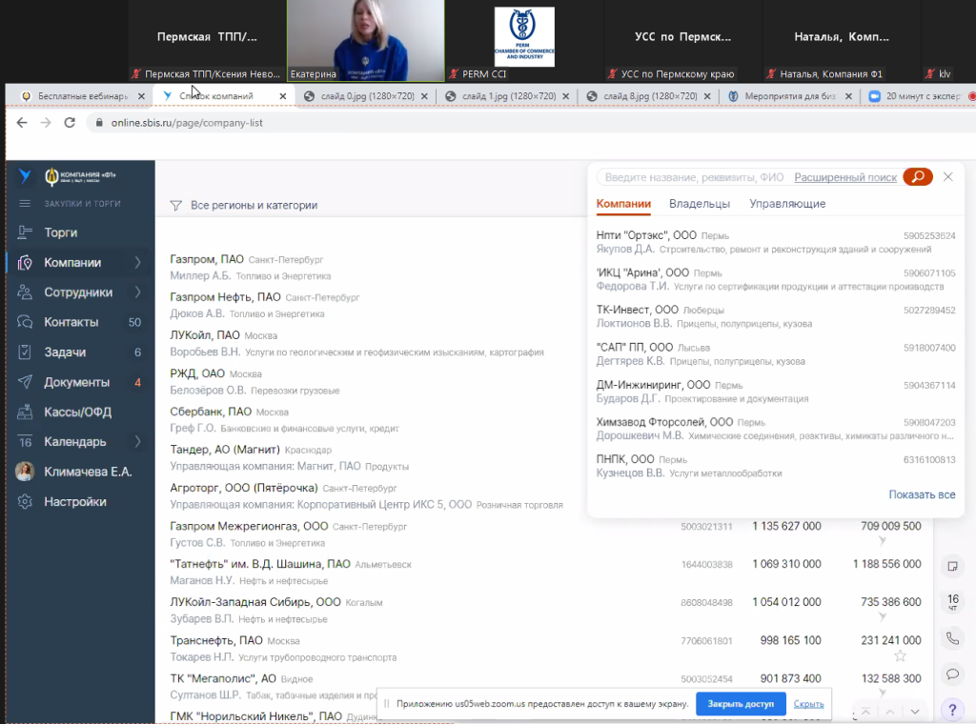Viewport: 976px width, 724px height.
Task: Click the Закрыть доступ button
Action: coord(741,704)
